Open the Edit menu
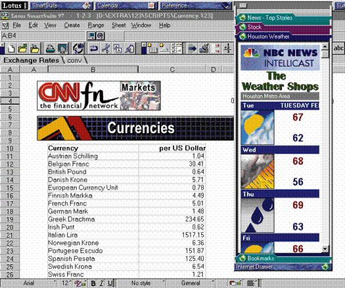The image size is (345, 288). (x=34, y=26)
